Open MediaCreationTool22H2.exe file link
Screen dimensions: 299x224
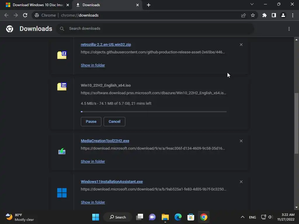[105, 141]
